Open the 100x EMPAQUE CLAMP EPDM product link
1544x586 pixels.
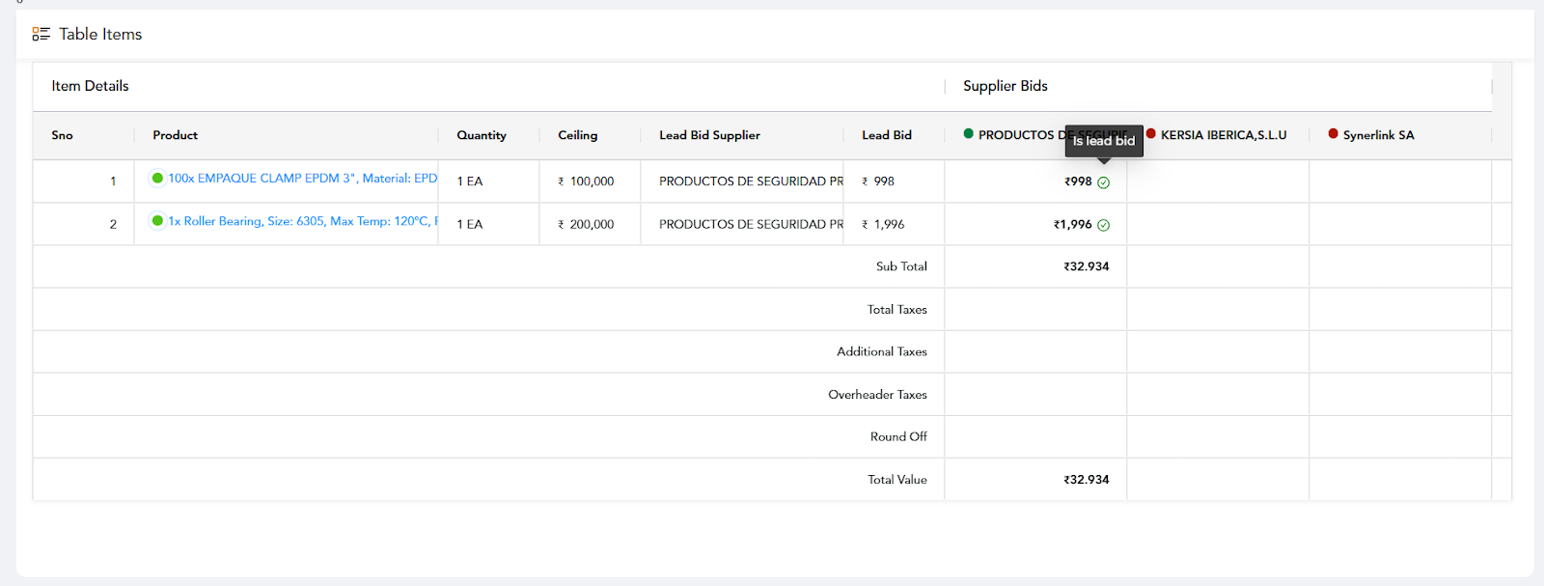[303, 179]
